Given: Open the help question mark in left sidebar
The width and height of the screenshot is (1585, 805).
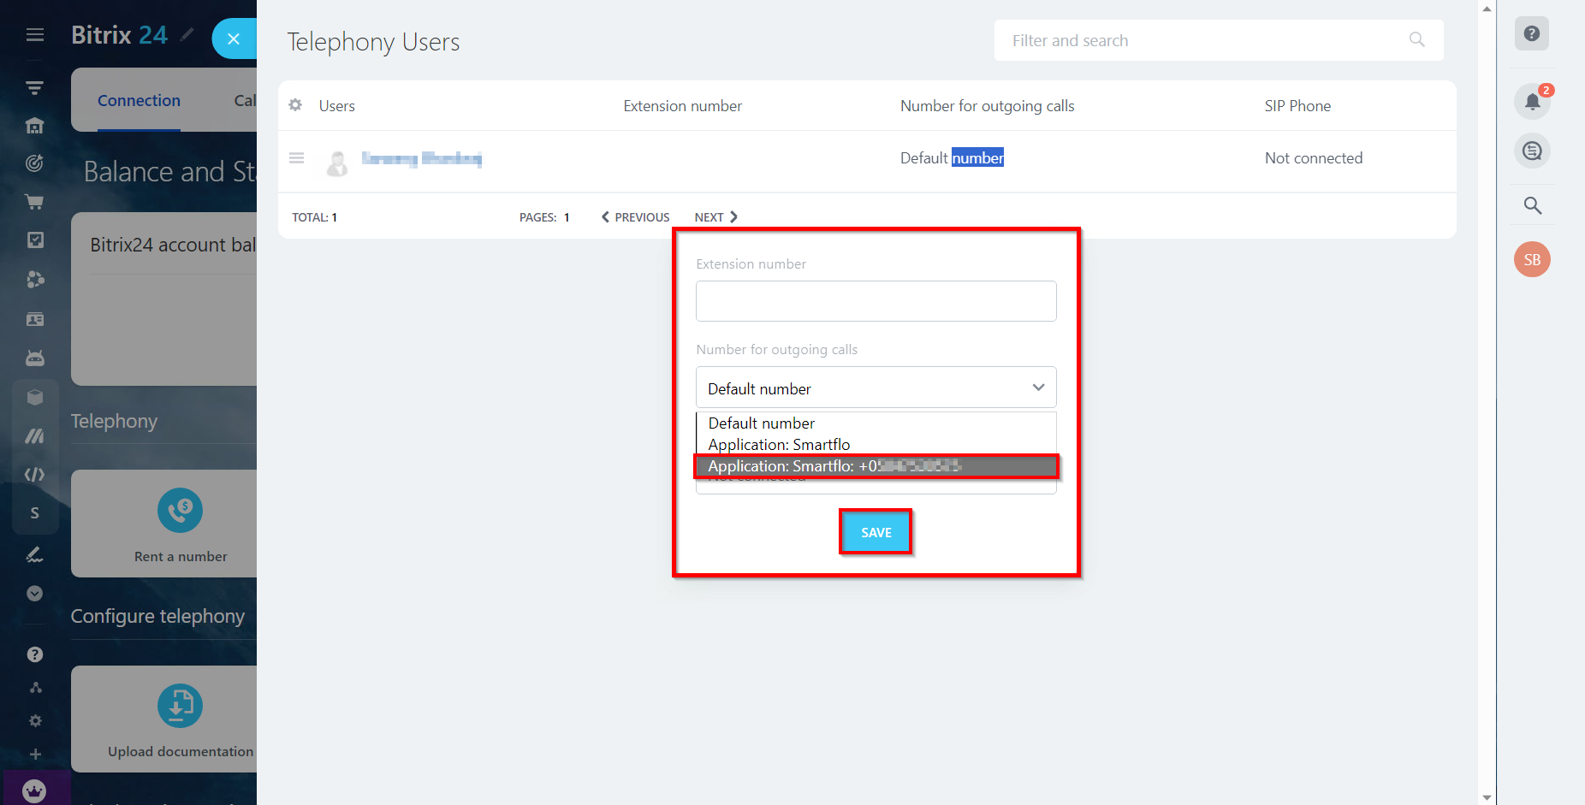Looking at the screenshot, I should pyautogui.click(x=35, y=654).
